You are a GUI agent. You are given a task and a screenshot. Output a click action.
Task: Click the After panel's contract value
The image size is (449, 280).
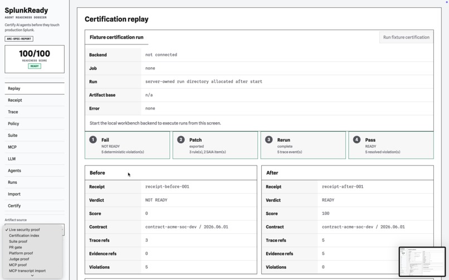(x=363, y=227)
